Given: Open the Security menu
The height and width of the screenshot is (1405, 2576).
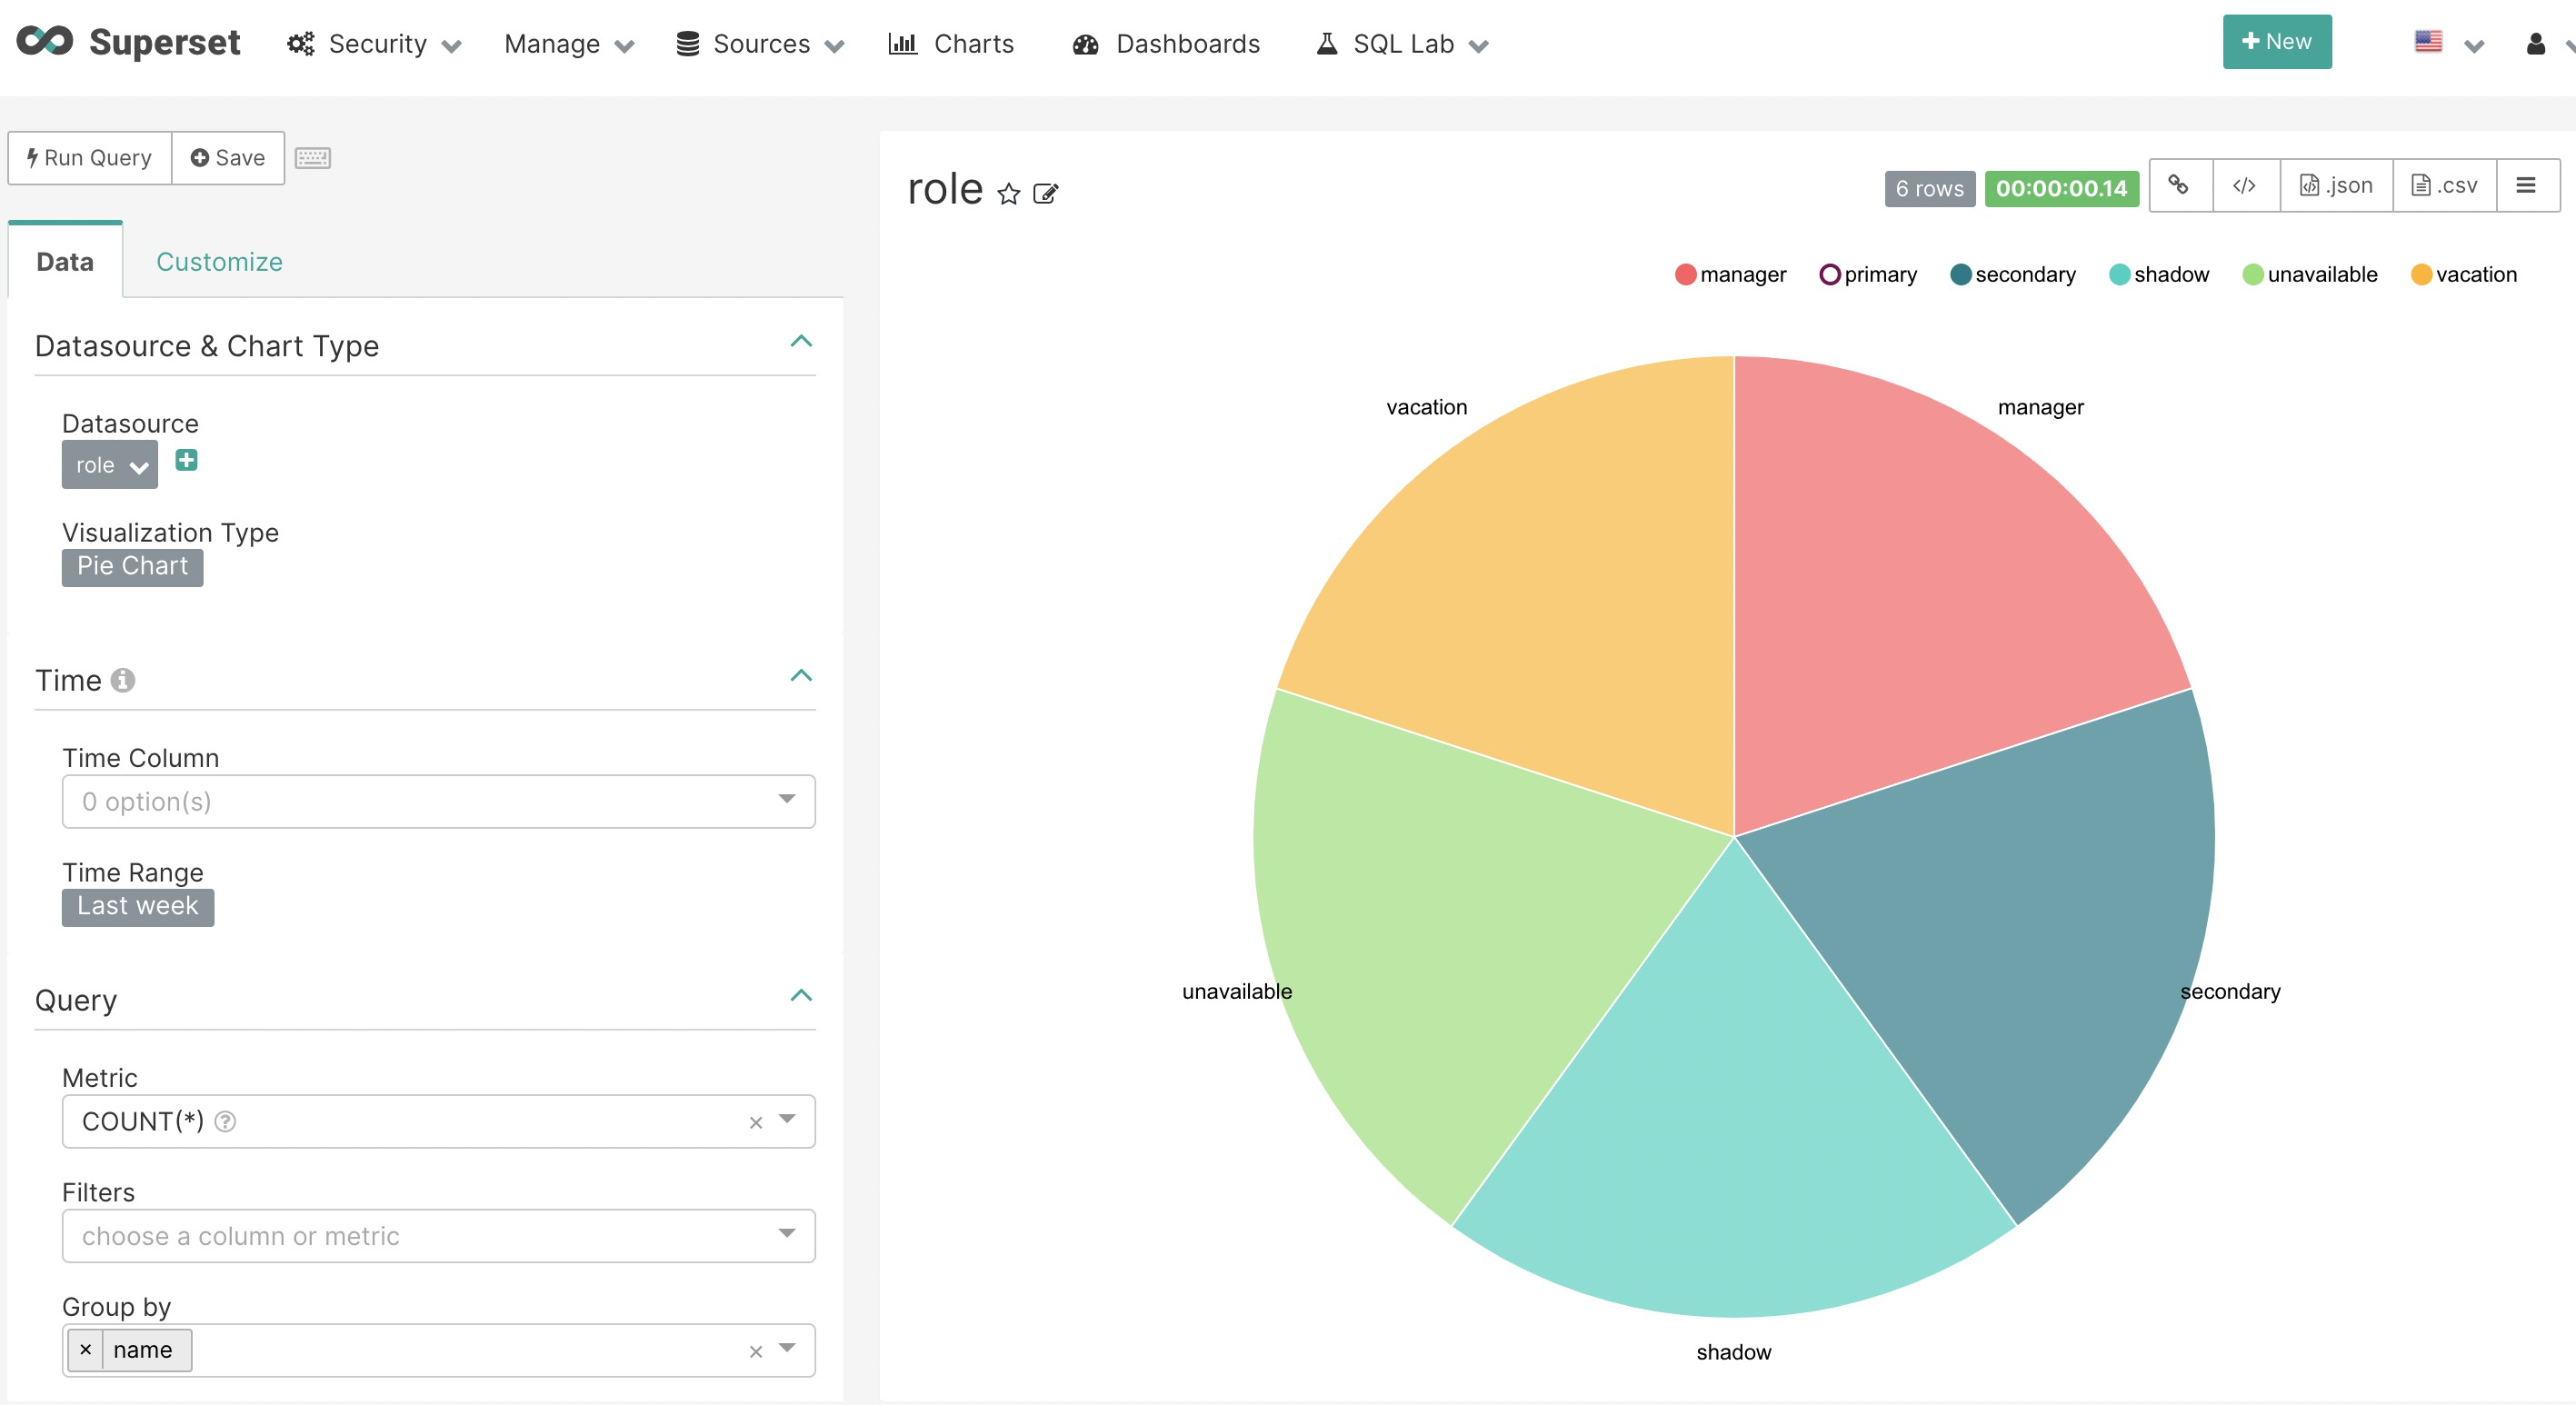Looking at the screenshot, I should pos(374,44).
